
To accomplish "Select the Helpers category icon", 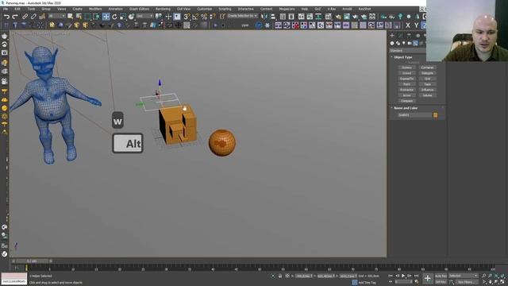I will (415, 43).
